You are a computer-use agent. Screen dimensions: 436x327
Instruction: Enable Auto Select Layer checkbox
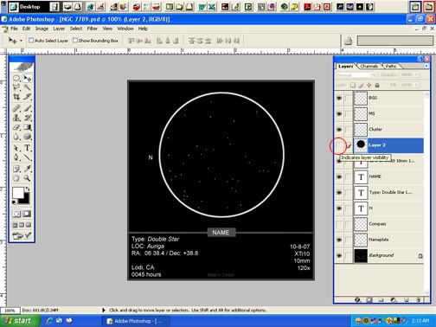coord(31,41)
